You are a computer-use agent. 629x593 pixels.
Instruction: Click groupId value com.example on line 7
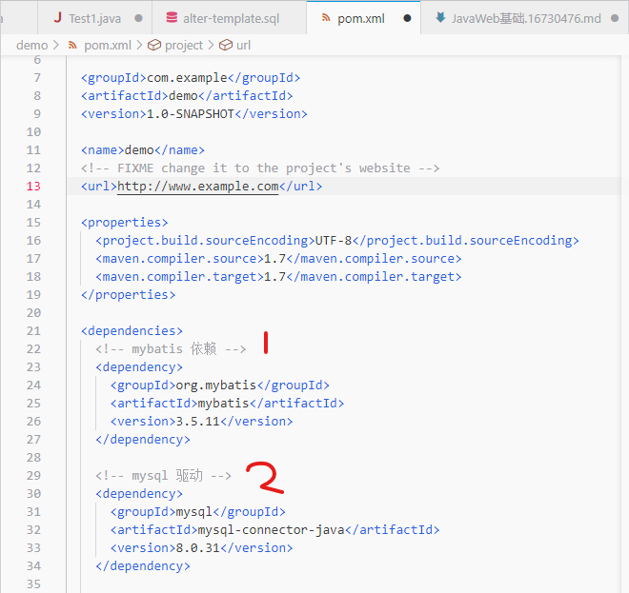(187, 78)
